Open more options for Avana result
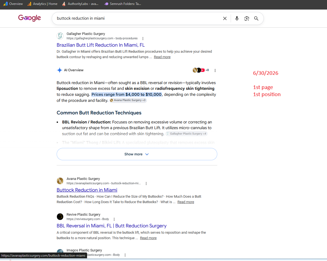Screen dimensions: 327x261 (146, 183)
